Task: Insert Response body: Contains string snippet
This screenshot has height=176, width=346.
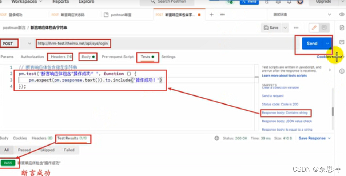Action: 285,113
